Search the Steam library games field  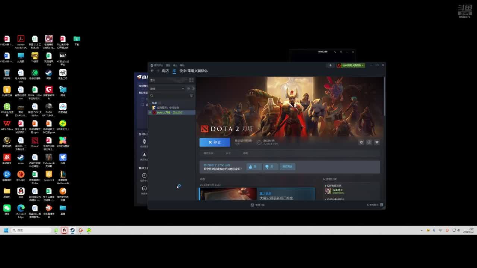coord(169,96)
